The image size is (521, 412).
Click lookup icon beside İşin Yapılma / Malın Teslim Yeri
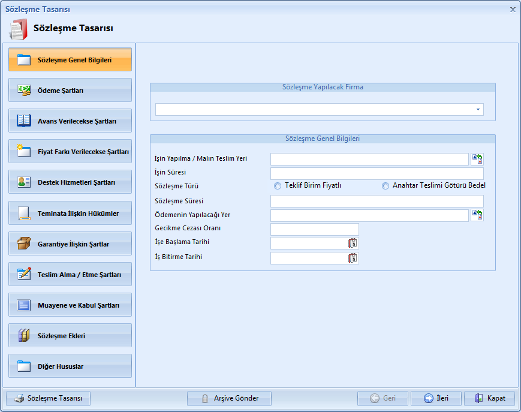pyautogui.click(x=477, y=159)
